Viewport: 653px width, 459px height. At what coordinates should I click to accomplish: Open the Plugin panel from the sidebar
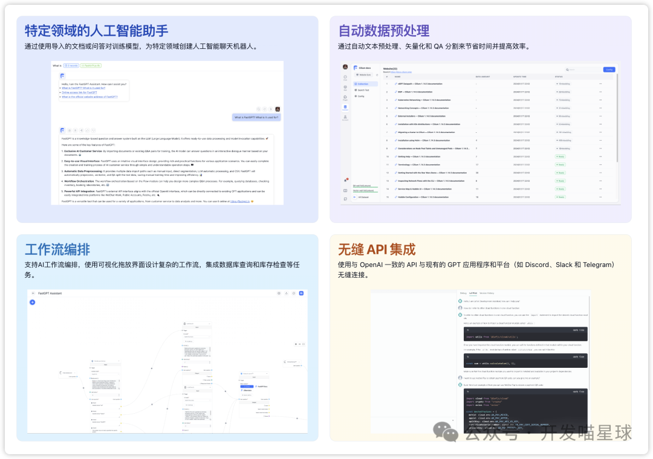345,97
